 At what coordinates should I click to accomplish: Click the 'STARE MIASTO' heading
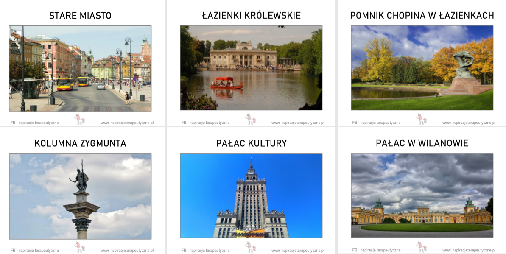pos(80,16)
